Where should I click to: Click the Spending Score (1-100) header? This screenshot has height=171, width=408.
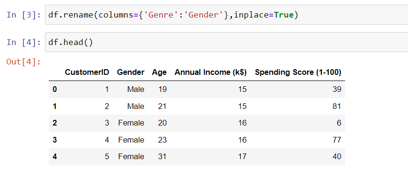pyautogui.click(x=298, y=72)
